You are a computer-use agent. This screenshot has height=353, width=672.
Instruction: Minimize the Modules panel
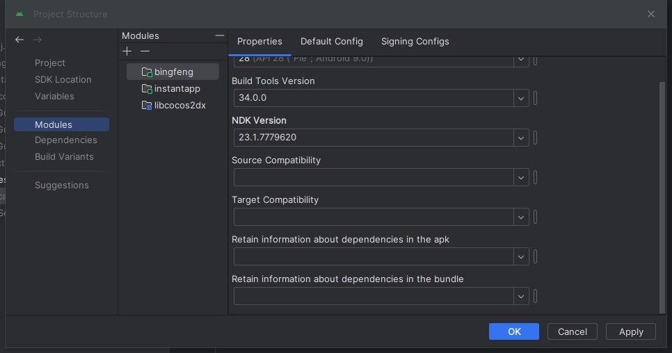[x=220, y=35]
